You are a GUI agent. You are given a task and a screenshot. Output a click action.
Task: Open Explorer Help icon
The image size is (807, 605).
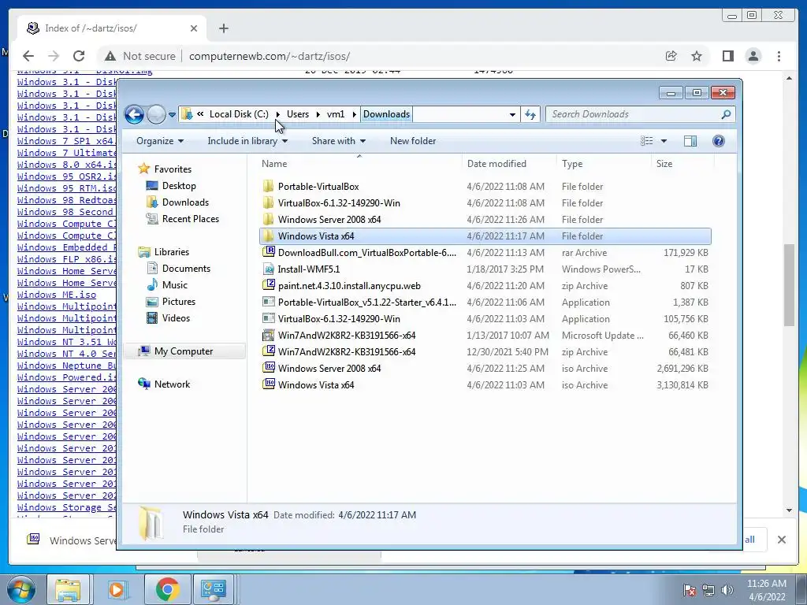pos(719,141)
